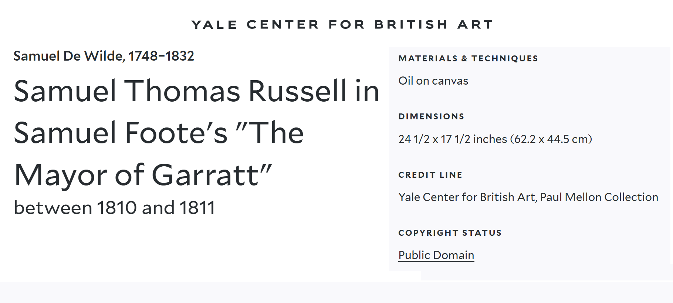This screenshot has width=673, height=303.
Task: Click title line "Samuel Foote's The"
Action: 159,133
